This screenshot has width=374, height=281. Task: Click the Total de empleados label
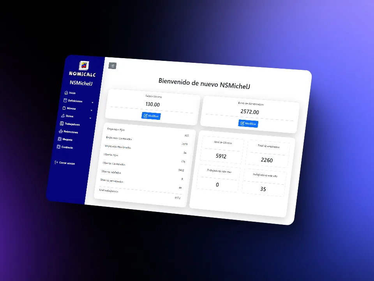pos(268,146)
